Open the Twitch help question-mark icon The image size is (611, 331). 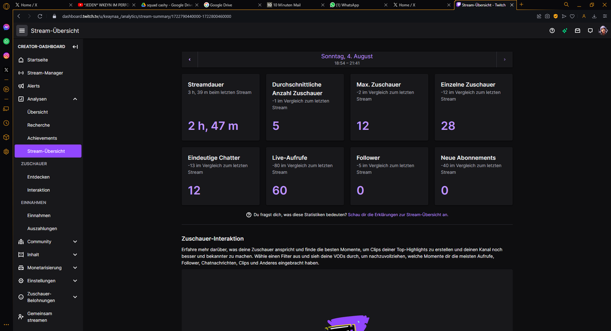(552, 31)
